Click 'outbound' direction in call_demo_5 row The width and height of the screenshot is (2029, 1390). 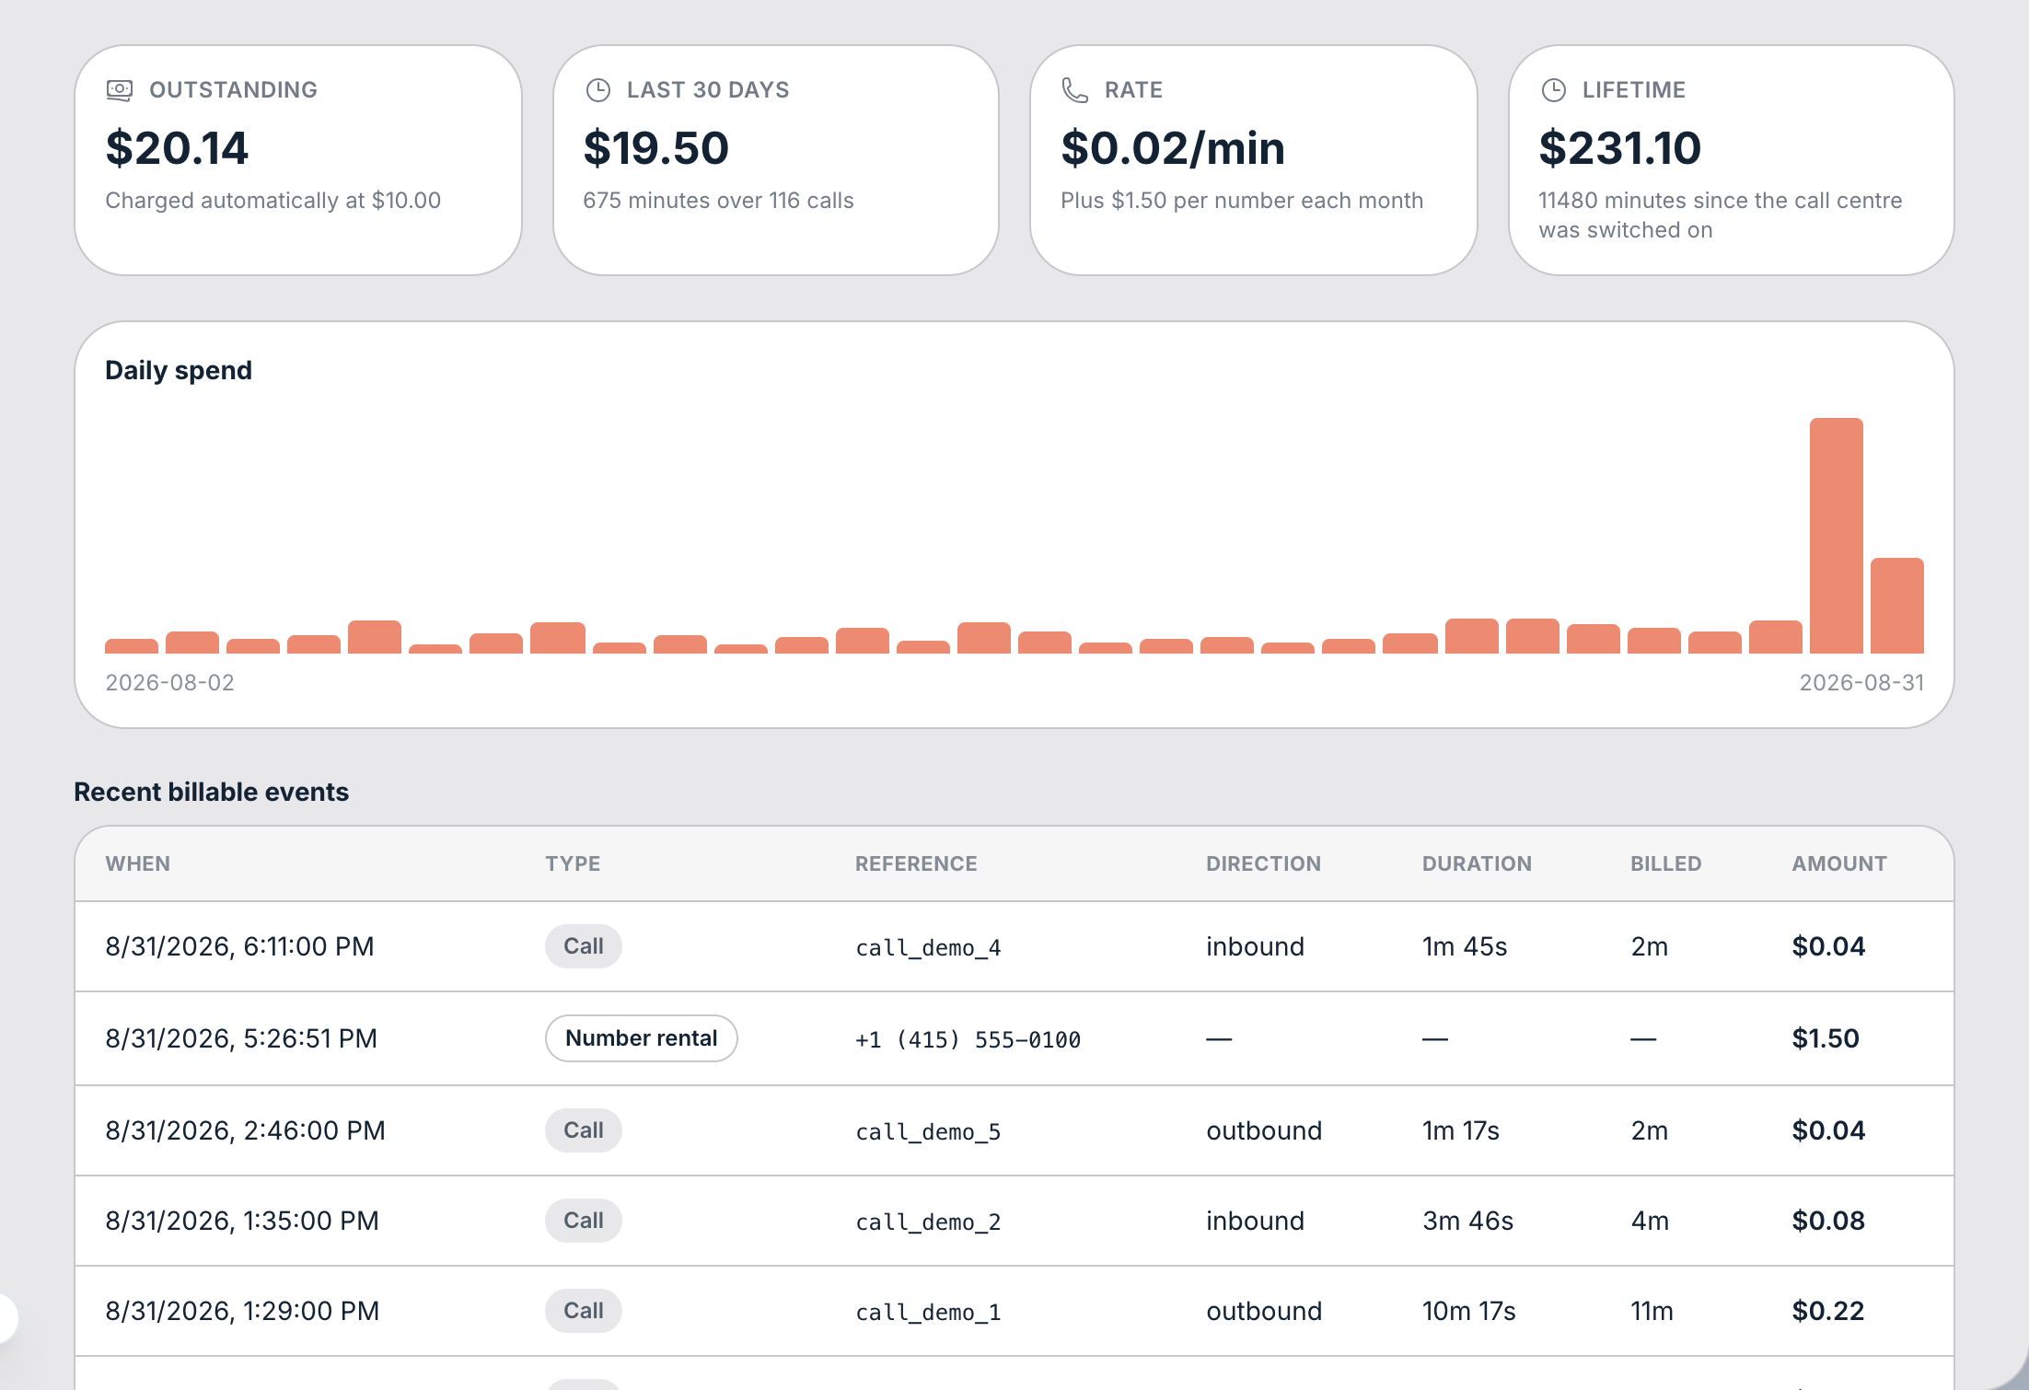point(1264,1130)
